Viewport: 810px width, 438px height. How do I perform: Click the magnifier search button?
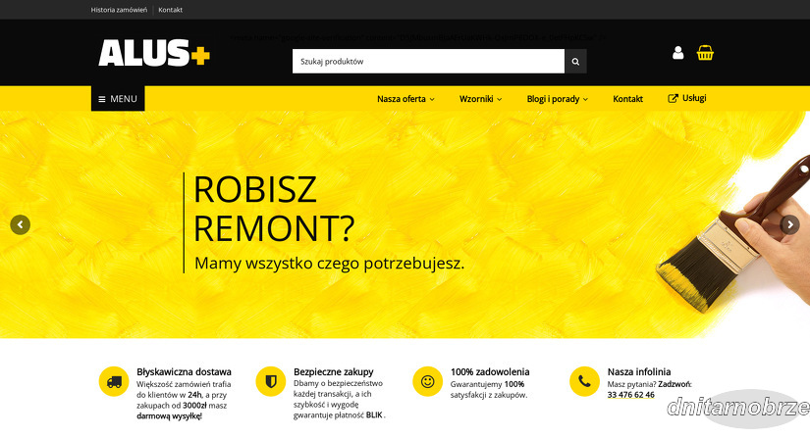575,62
